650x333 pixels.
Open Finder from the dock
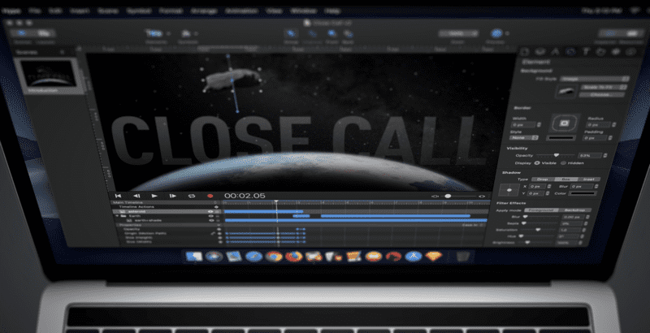192,257
